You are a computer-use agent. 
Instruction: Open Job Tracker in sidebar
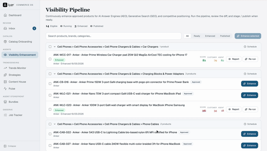click(x=20, y=115)
